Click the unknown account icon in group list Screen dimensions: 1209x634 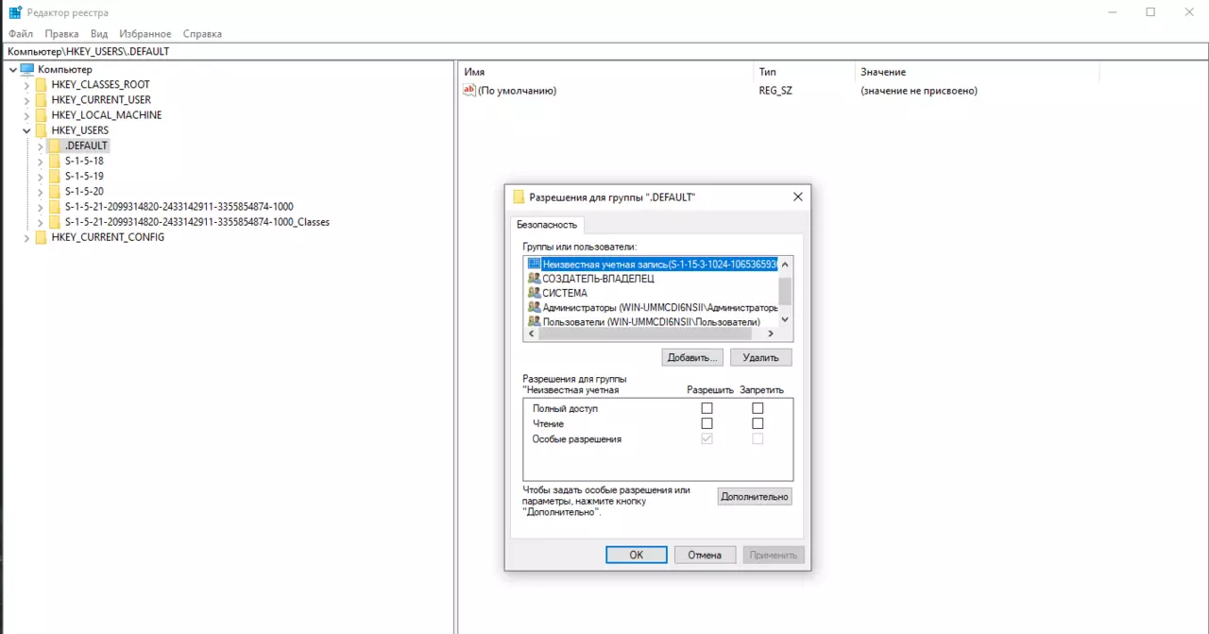534,264
